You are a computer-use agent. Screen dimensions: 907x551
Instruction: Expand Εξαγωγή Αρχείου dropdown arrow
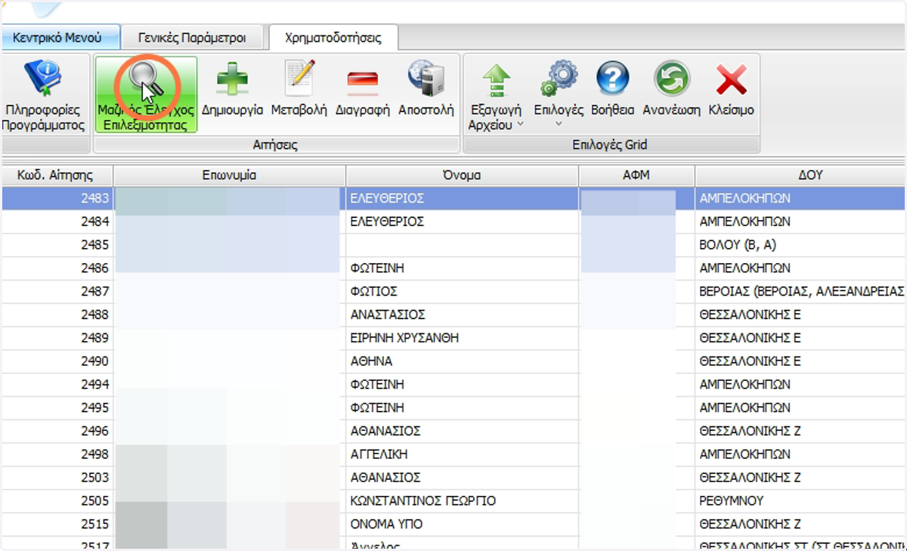point(519,125)
